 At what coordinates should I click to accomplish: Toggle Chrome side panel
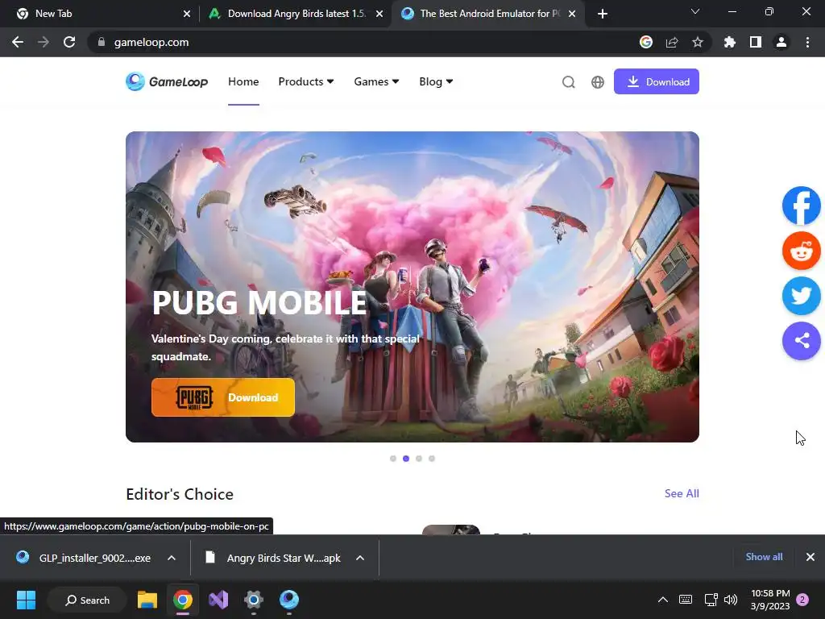(756, 42)
